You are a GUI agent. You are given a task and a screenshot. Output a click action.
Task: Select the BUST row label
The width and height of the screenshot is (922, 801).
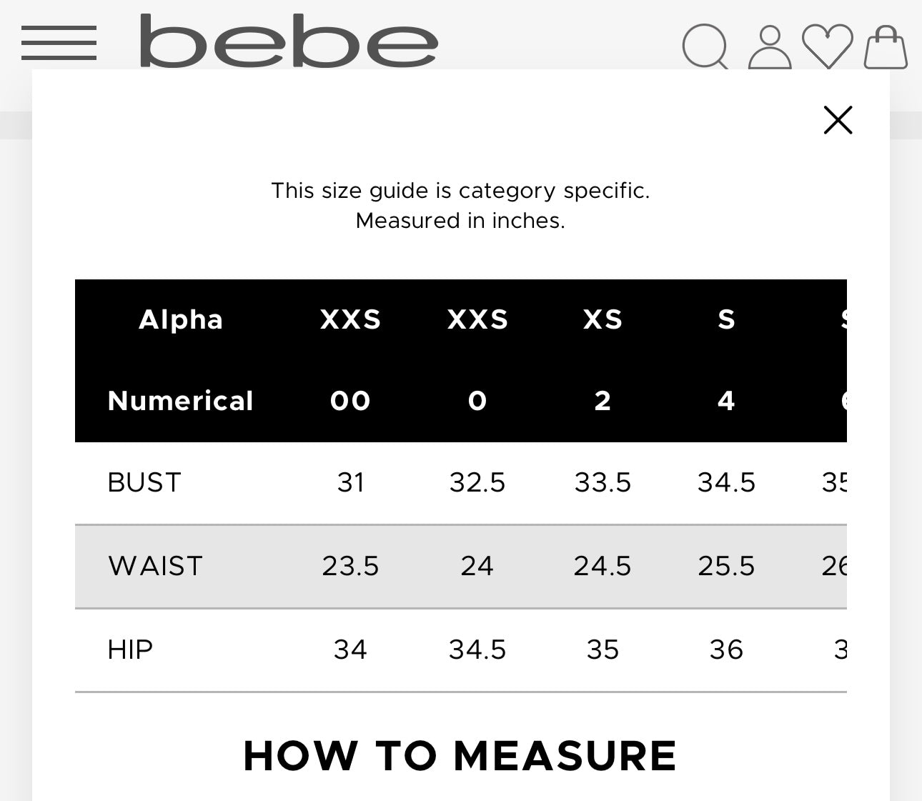click(x=144, y=482)
